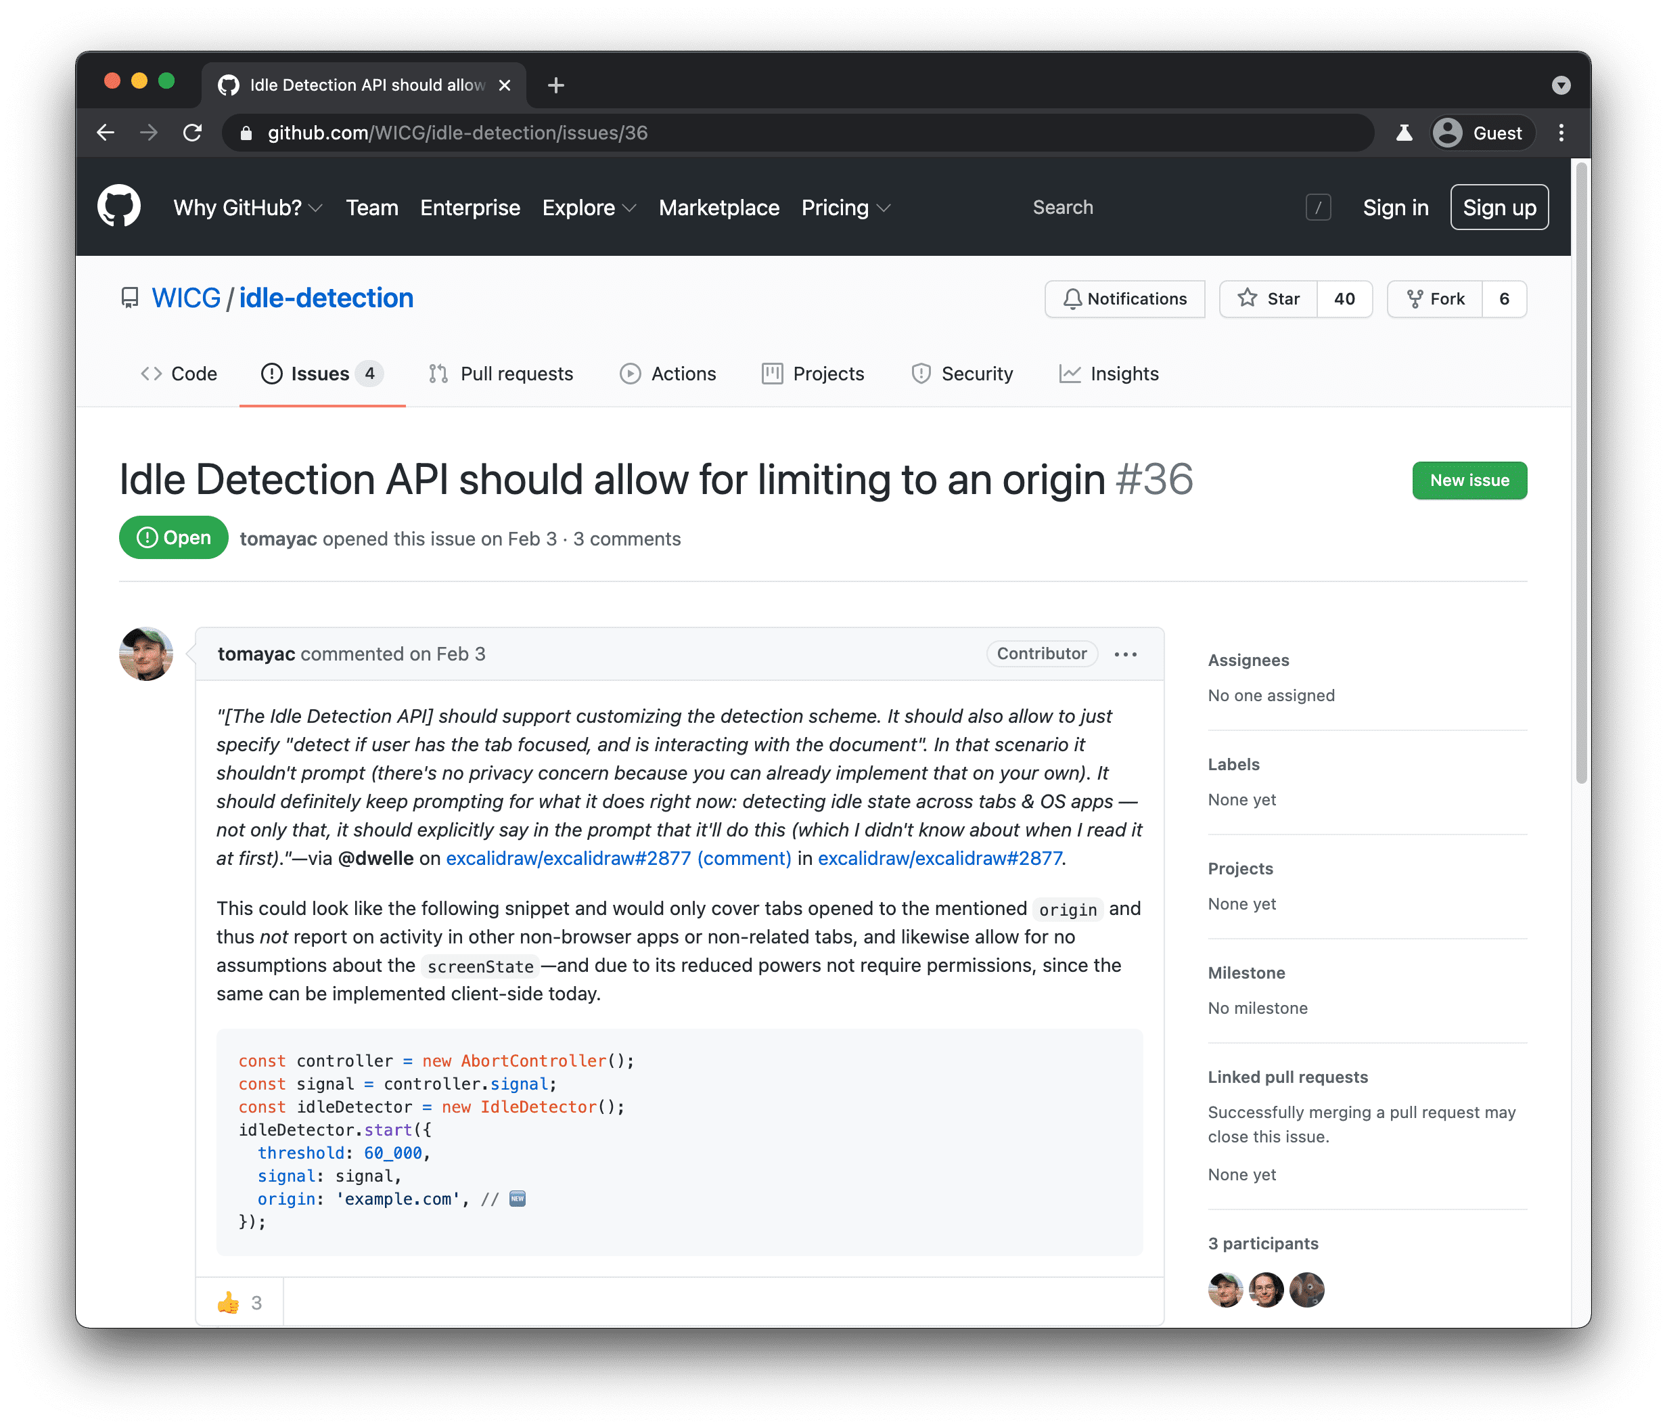Viewport: 1667px width, 1428px height.
Task: Click the GitHub logo home icon
Action: (120, 207)
